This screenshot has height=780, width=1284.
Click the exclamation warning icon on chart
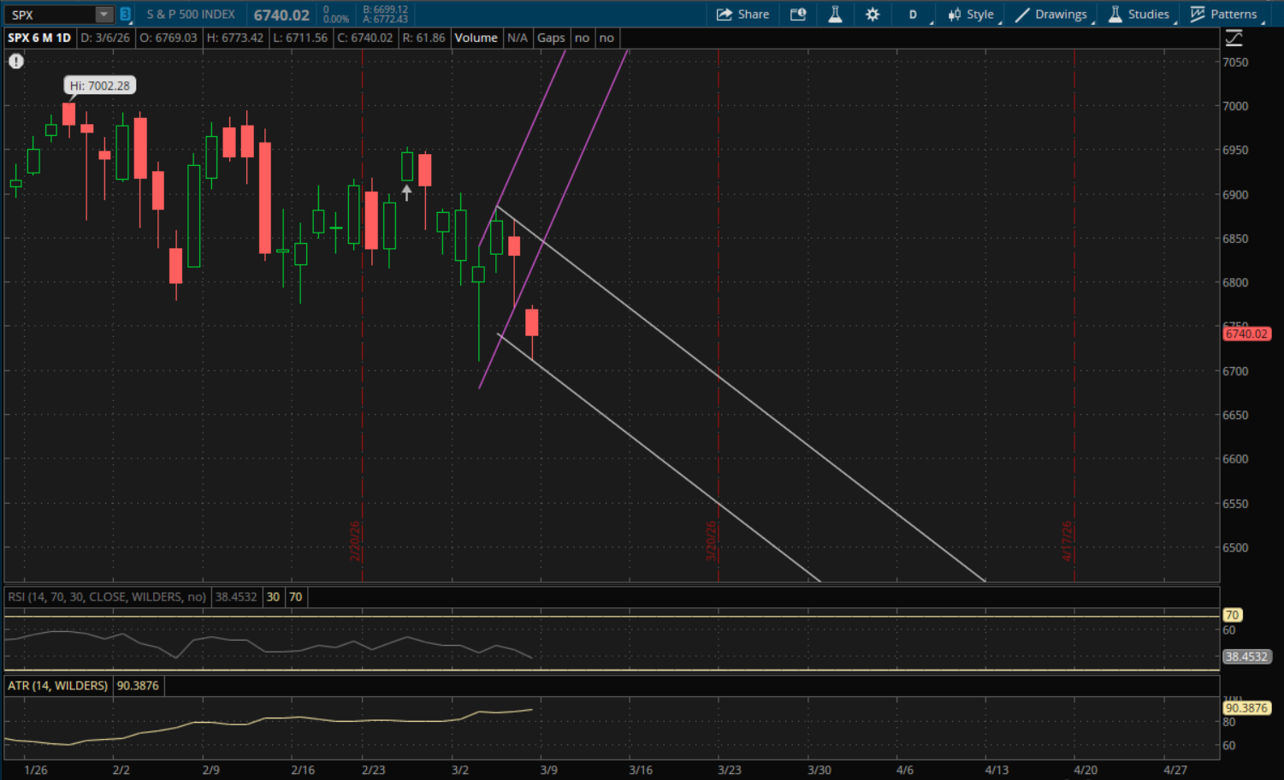pos(16,62)
